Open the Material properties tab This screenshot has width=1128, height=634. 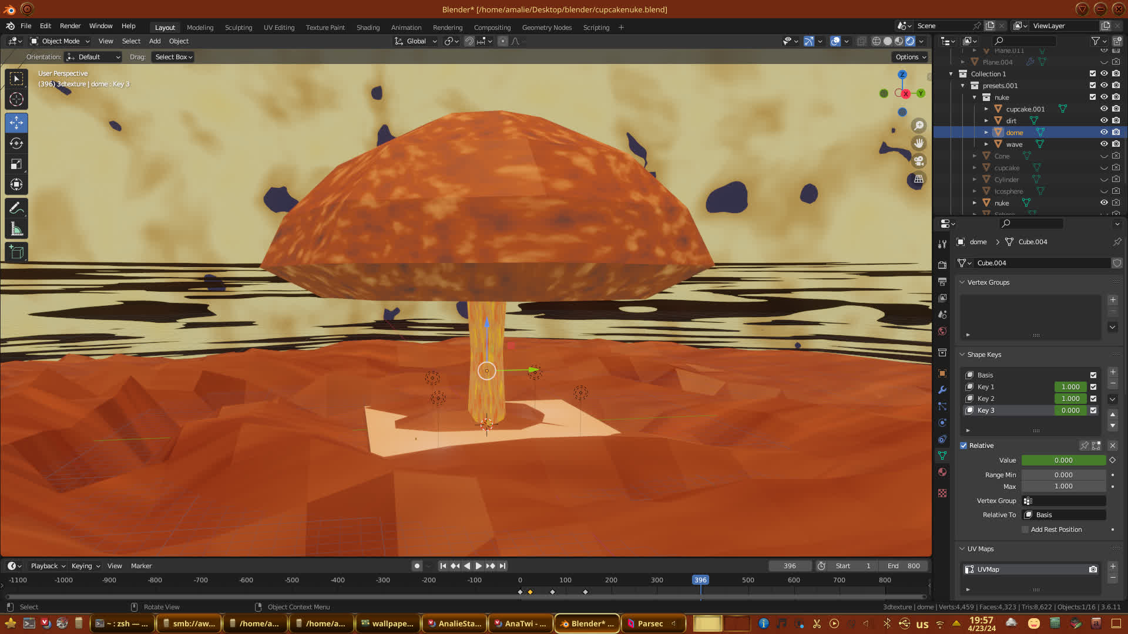(x=942, y=472)
